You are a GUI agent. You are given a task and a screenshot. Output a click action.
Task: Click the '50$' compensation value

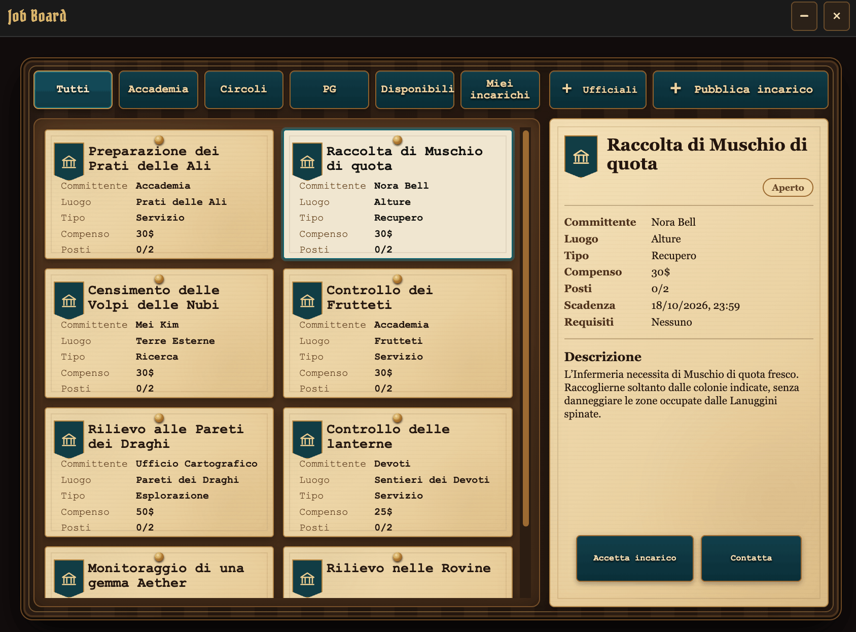tap(145, 512)
